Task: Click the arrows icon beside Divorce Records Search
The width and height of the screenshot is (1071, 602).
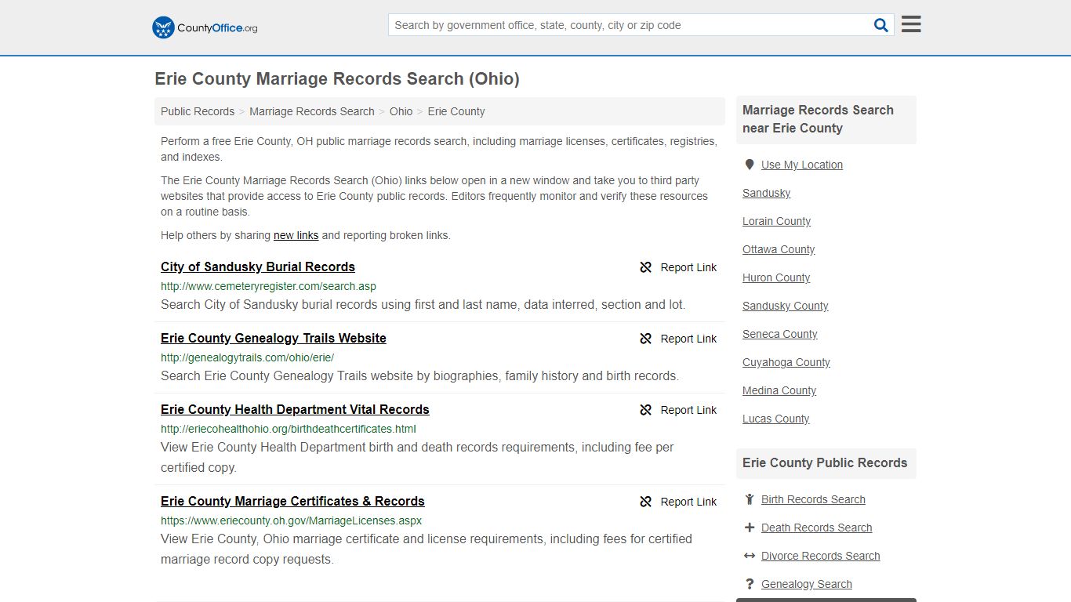Action: click(x=750, y=556)
